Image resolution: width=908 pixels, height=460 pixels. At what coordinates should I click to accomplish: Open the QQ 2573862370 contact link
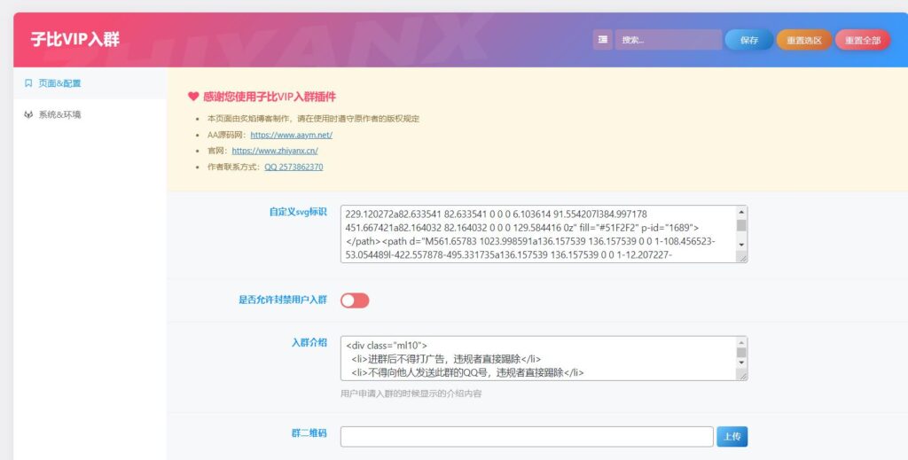pyautogui.click(x=294, y=167)
